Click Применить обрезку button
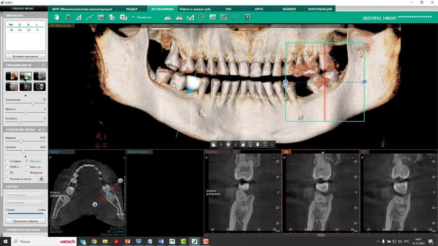Viewport: 438px width, 246px height. [x=25, y=221]
